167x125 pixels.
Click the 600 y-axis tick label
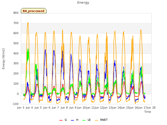(x=16, y=33)
